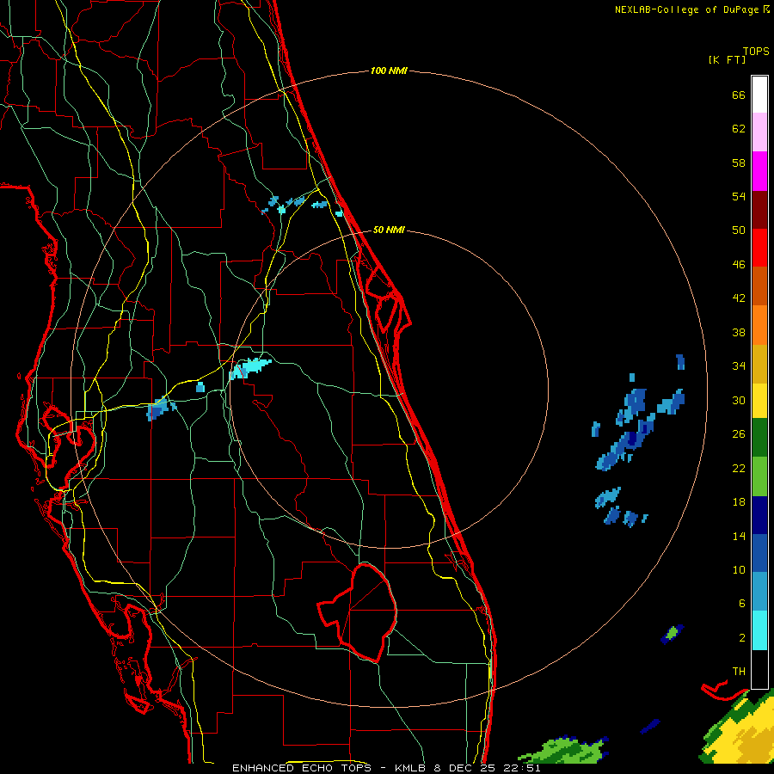Click the "14" legend value
Screen dimensions: 774x774
pos(739,536)
